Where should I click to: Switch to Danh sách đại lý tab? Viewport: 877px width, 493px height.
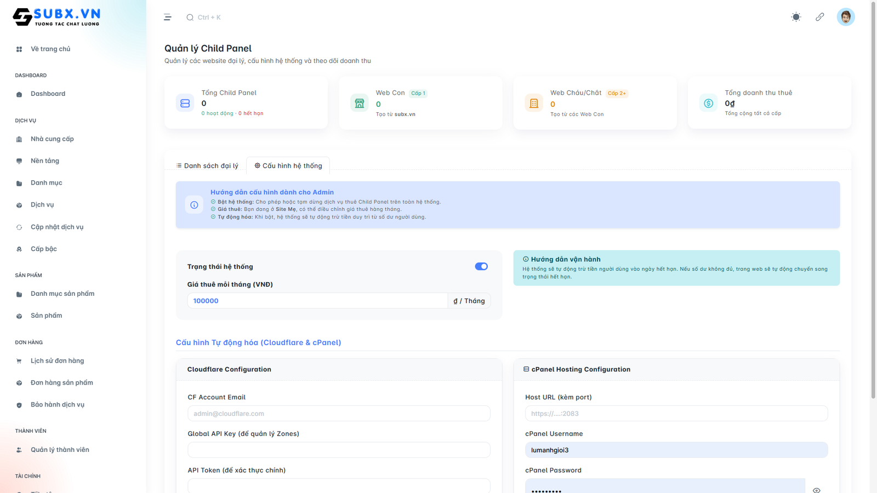click(x=207, y=165)
